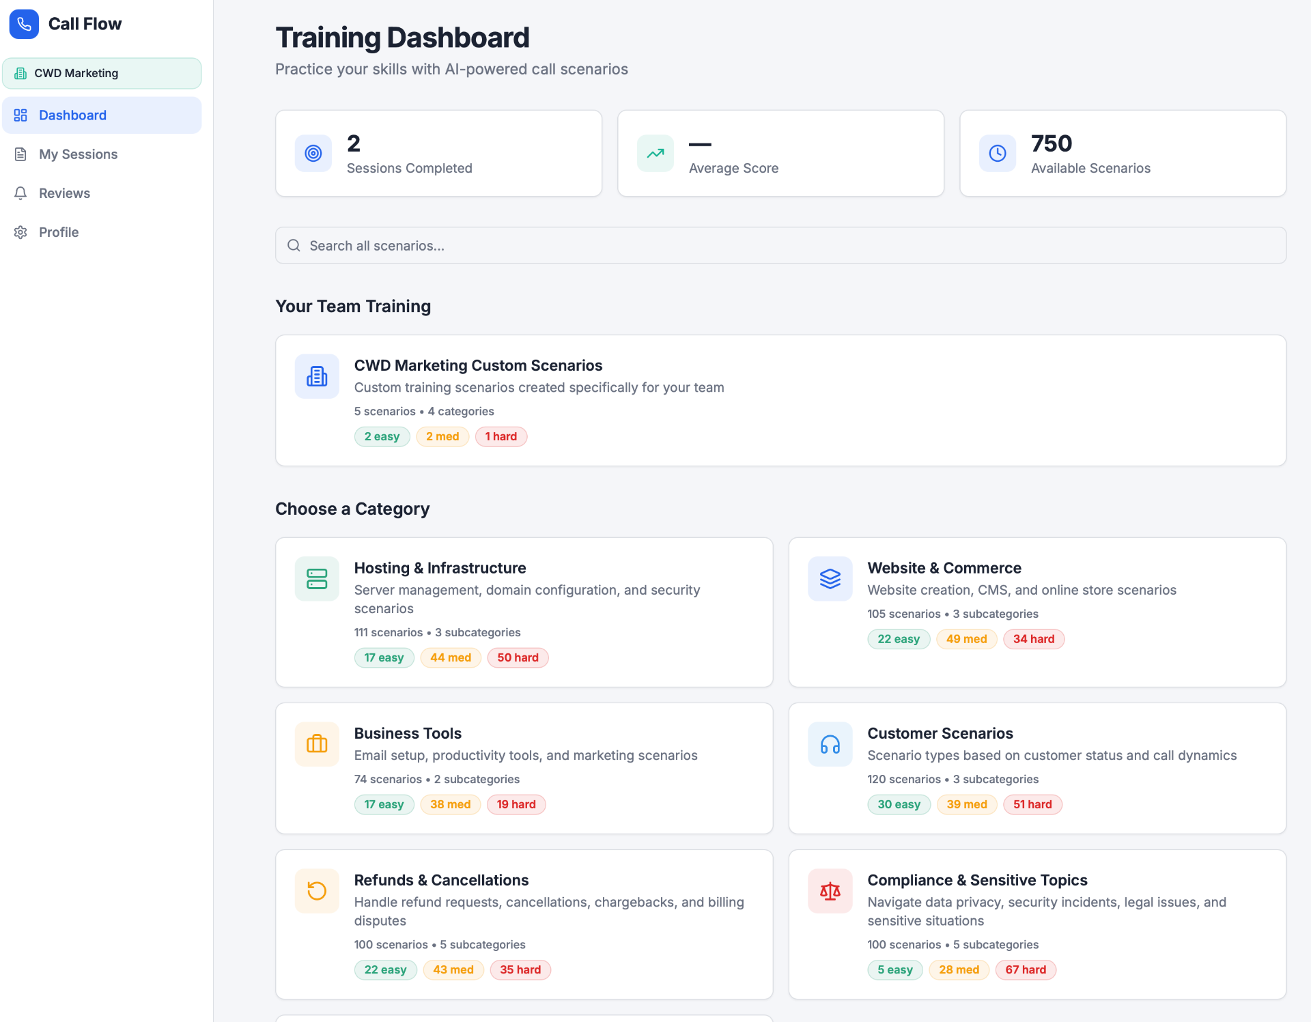Click the '5 scenarios • 4 categories' text
Image resolution: width=1311 pixels, height=1022 pixels.
click(424, 412)
